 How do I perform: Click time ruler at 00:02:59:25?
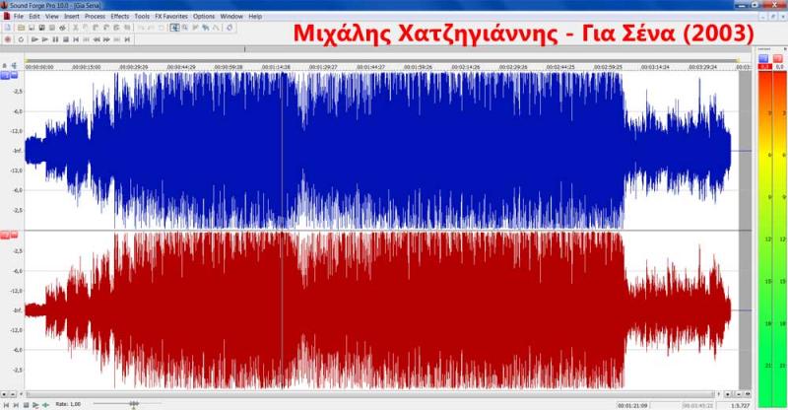click(x=608, y=67)
